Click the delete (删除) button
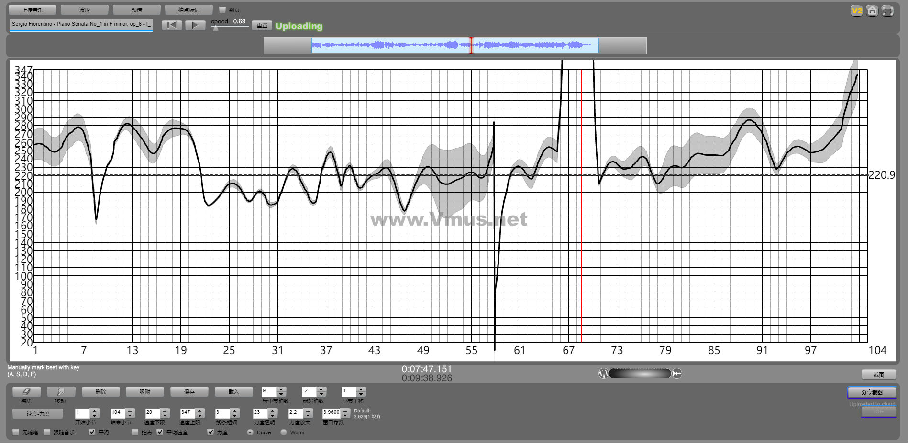This screenshot has height=443, width=908. pyautogui.click(x=101, y=391)
